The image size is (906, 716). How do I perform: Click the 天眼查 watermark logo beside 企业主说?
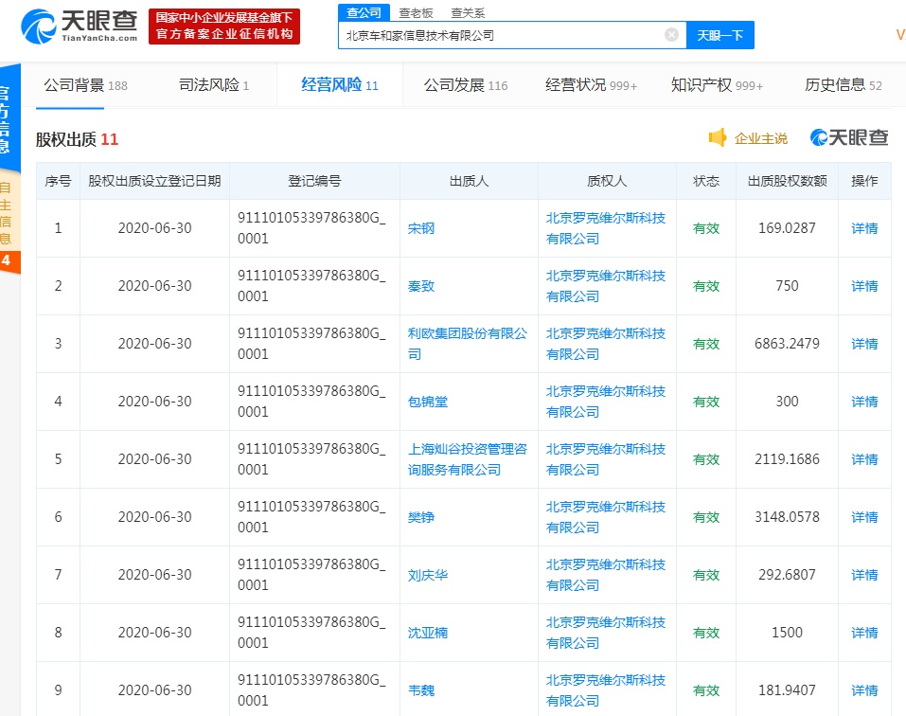849,138
